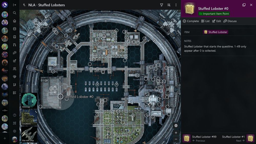The height and width of the screenshot is (144, 256).
Task: Open the database icon in the sidebar
Action: coord(15,29)
